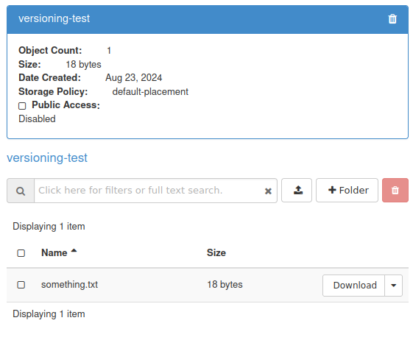Click the versioning-test container header title
Viewport: 413px width, 340px height.
(54, 18)
